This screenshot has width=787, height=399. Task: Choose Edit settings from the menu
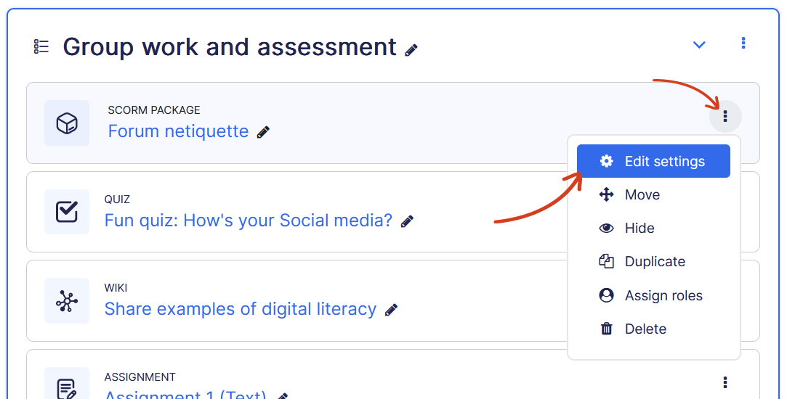click(653, 161)
